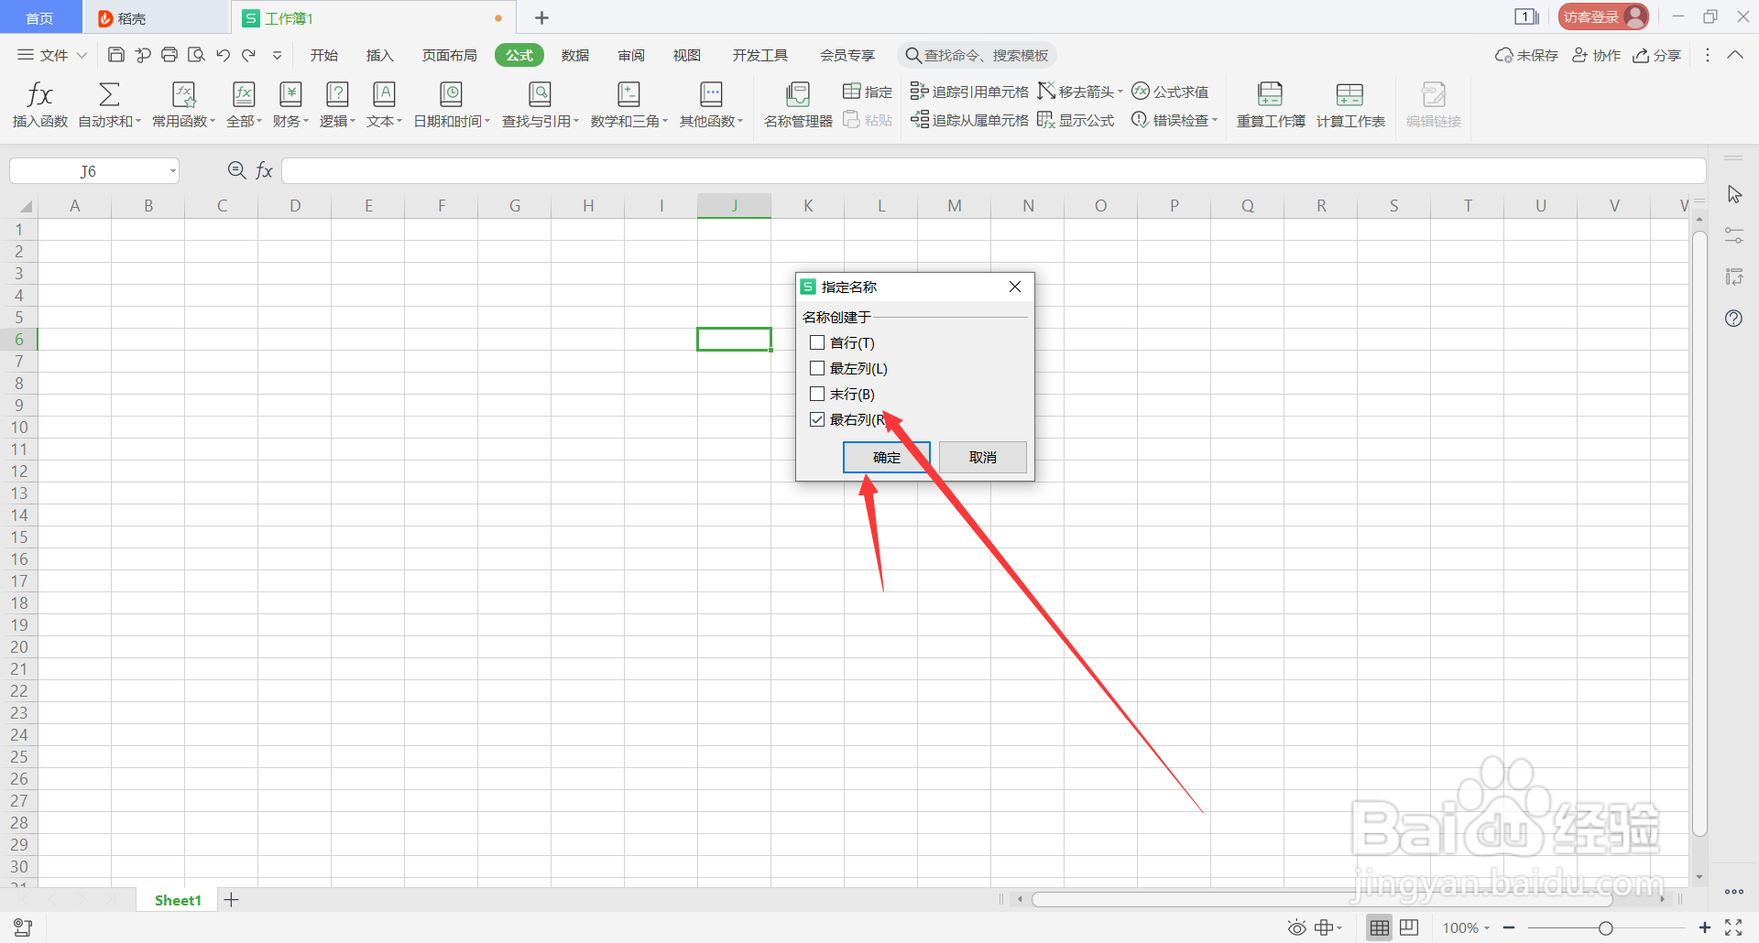Click the zoom out minus button
The width and height of the screenshot is (1759, 943).
coord(1509,928)
